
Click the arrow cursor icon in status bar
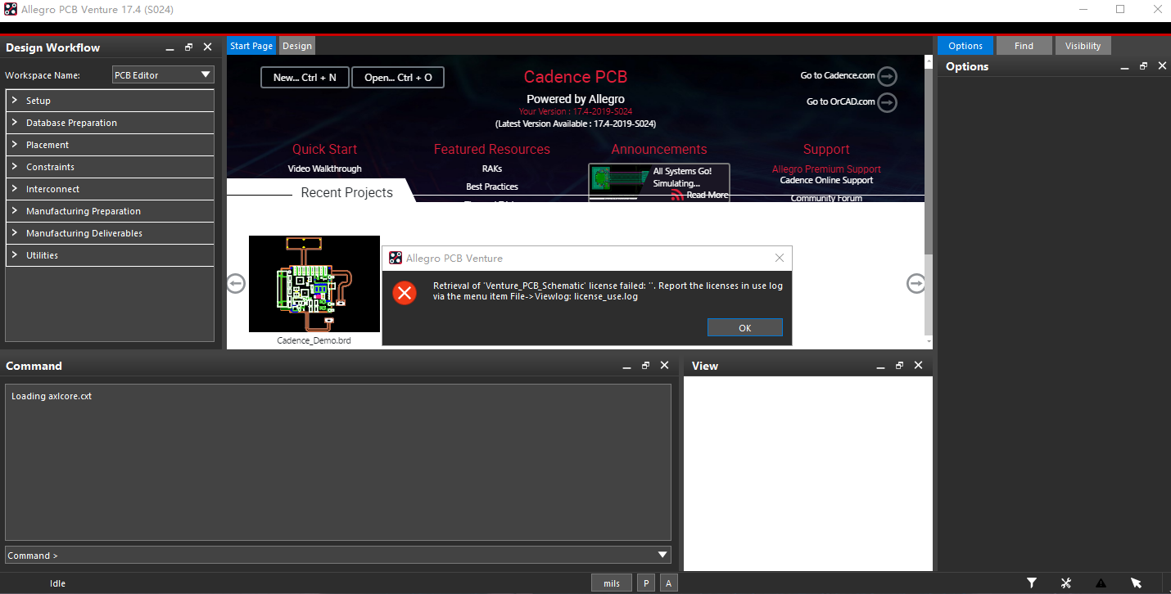pyautogui.click(x=1136, y=583)
